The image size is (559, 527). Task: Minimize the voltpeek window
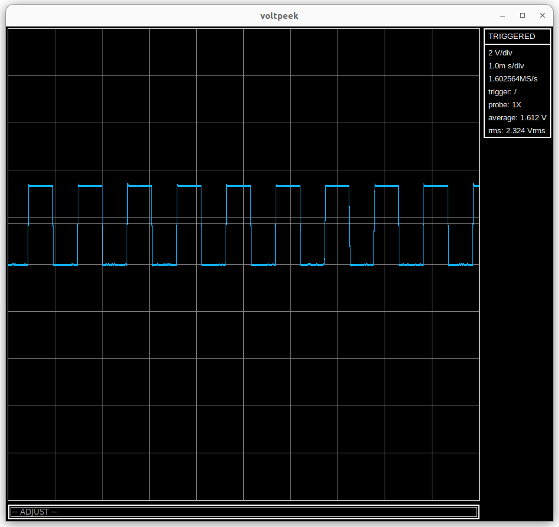click(502, 15)
